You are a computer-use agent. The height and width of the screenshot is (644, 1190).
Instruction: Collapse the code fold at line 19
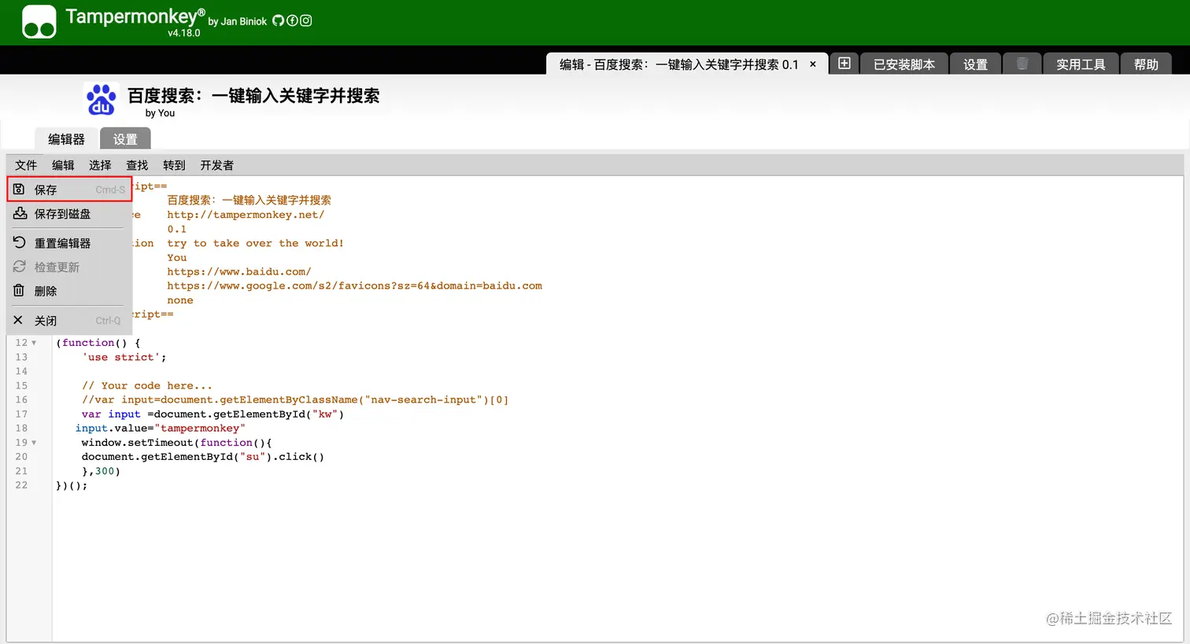(x=34, y=443)
